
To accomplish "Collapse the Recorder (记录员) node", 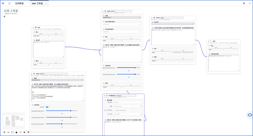I will (32, 74).
